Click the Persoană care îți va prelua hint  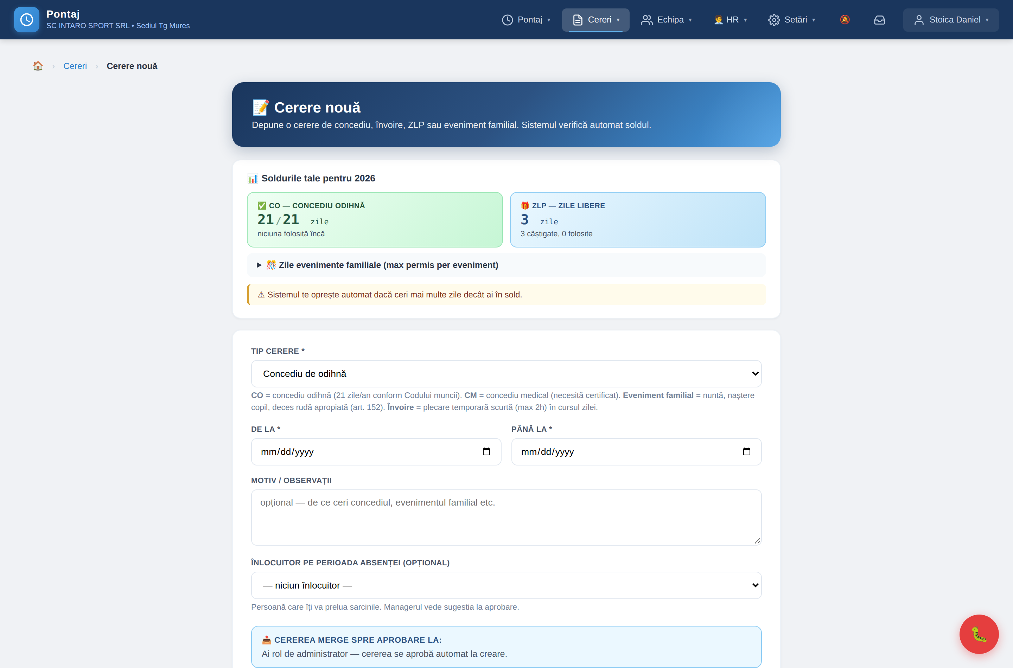[x=385, y=607]
